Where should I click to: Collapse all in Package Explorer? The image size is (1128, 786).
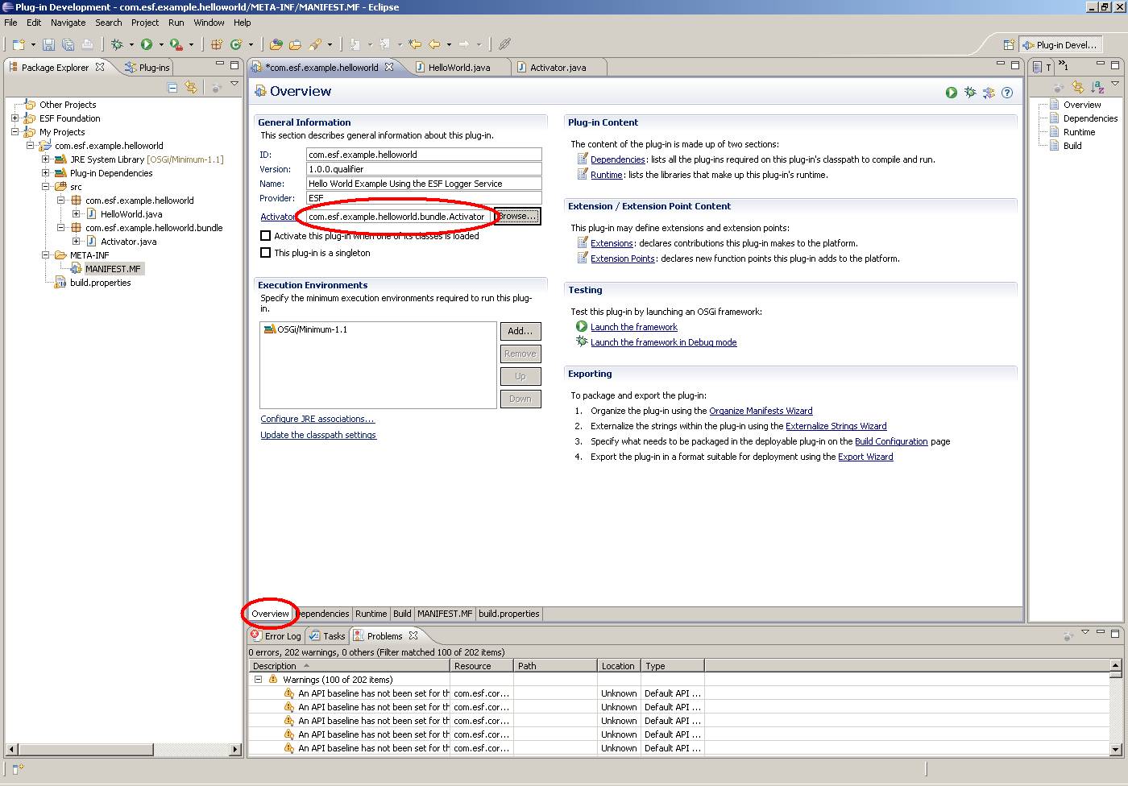[172, 87]
